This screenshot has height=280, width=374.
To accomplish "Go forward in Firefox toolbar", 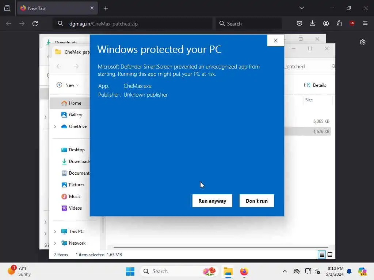I will coord(22,24).
